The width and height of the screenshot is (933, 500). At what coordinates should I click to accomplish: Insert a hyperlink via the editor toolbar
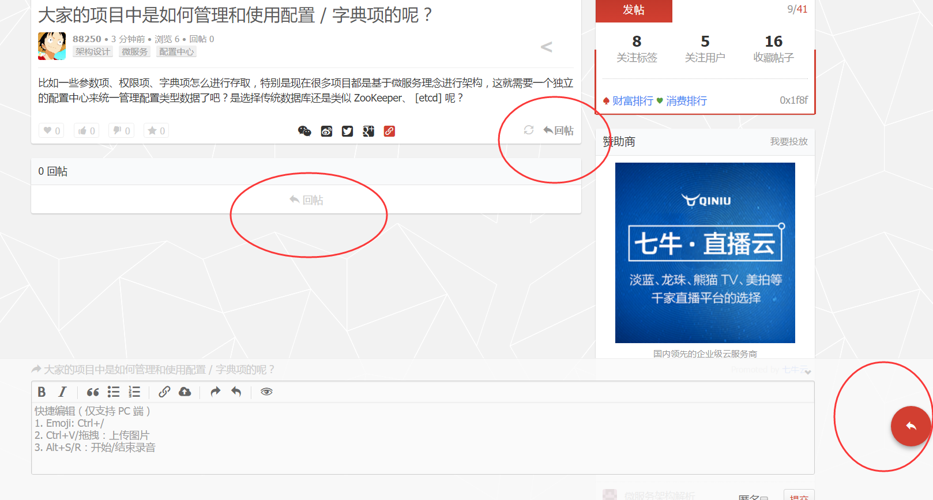164,392
